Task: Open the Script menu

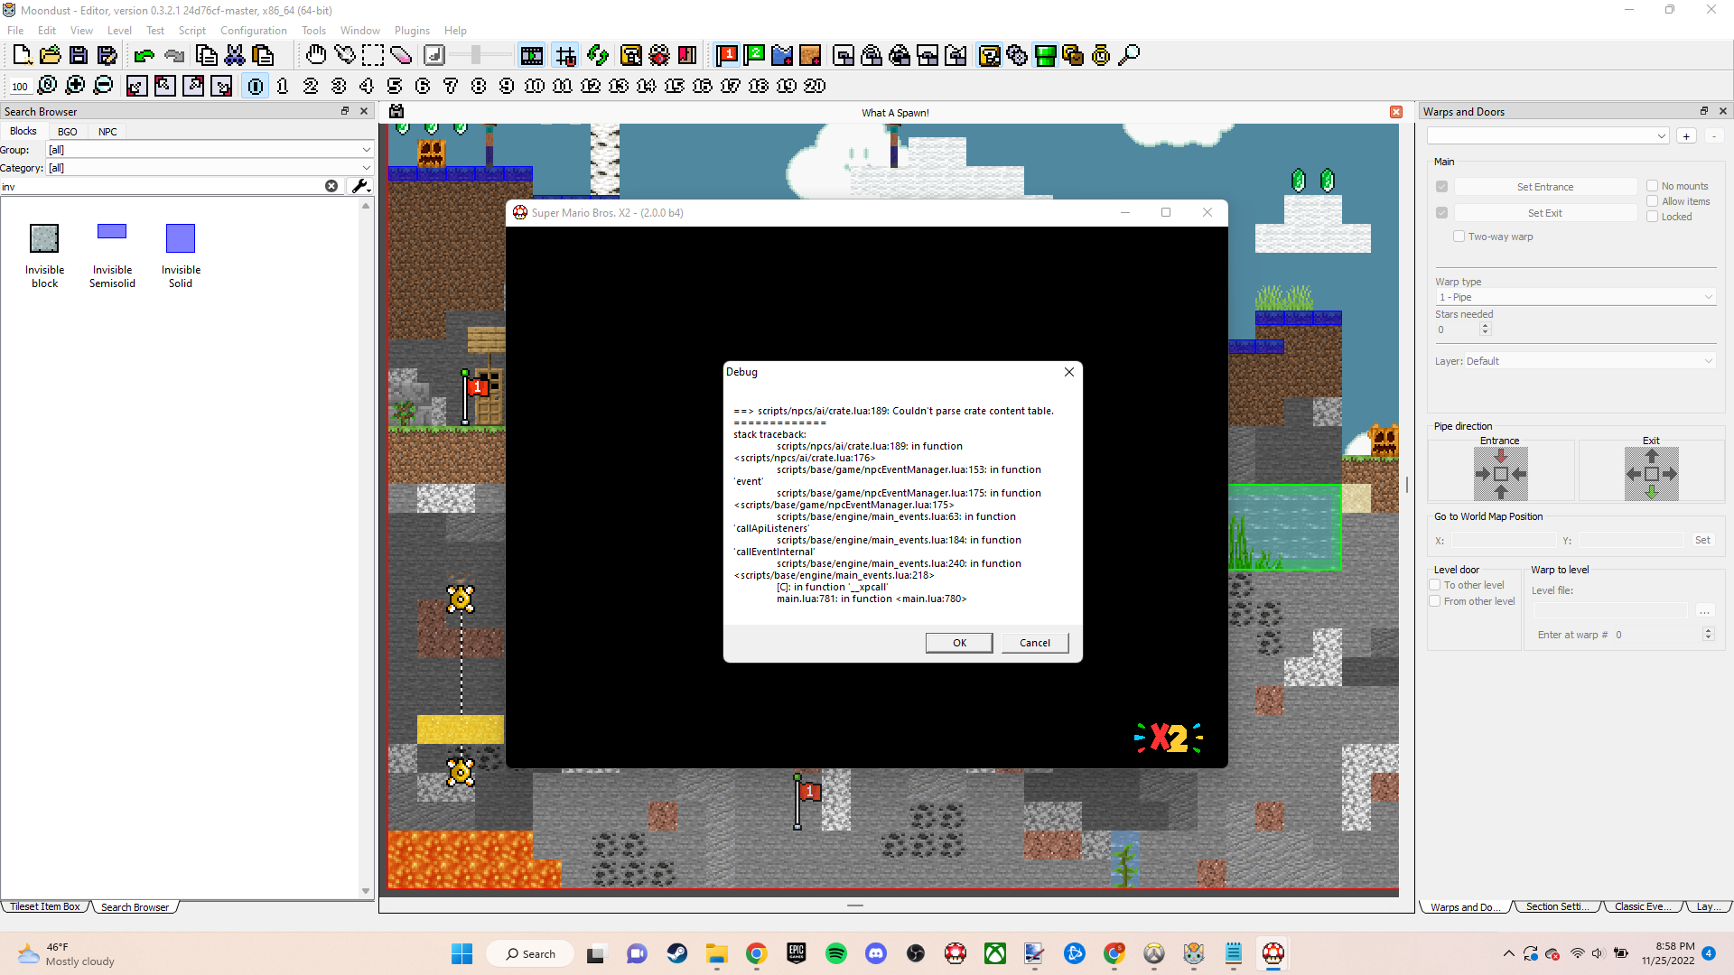Action: tap(191, 30)
